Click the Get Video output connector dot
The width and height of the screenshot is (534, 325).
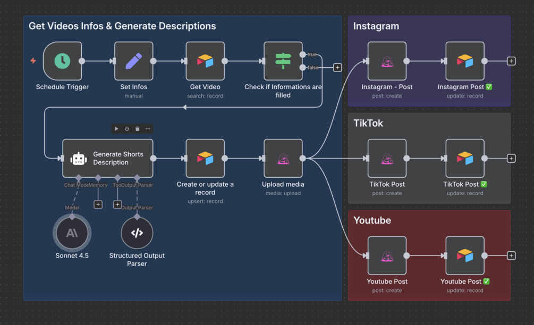[224, 61]
